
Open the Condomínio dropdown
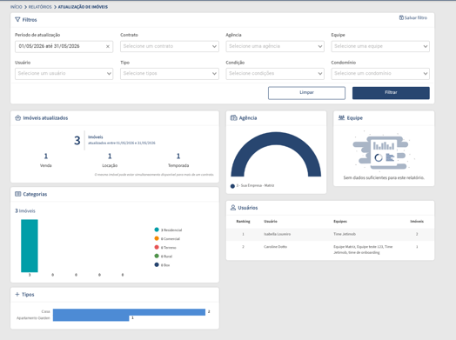coord(380,74)
